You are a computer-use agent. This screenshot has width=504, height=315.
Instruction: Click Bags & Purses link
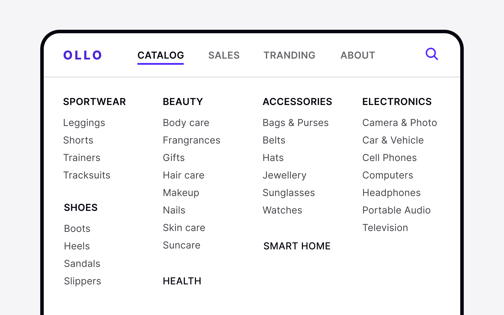[x=295, y=123]
